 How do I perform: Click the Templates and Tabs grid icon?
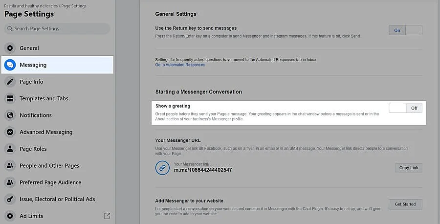[x=10, y=98]
